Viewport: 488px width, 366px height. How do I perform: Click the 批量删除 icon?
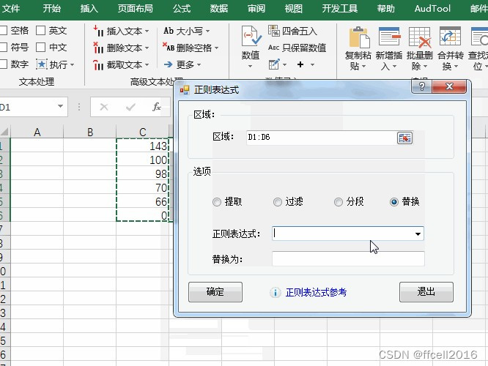click(x=420, y=37)
